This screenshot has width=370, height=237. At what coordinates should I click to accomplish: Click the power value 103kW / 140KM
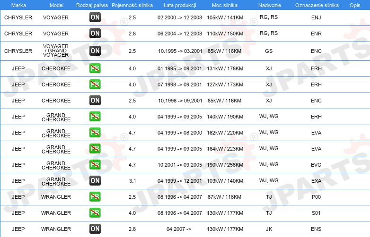tap(225, 181)
